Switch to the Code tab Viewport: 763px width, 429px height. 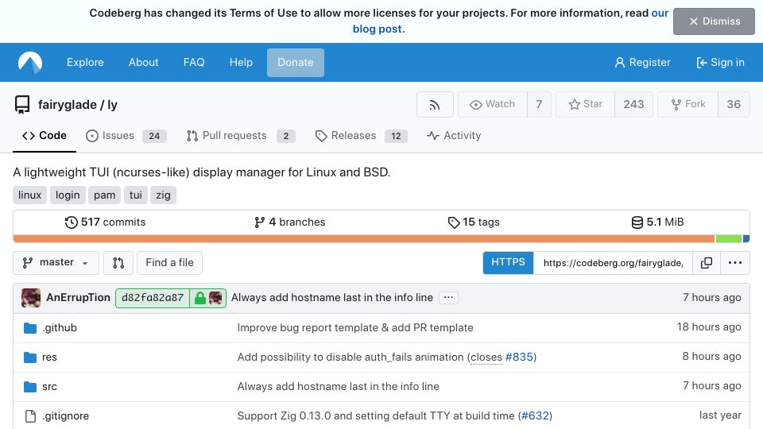(45, 136)
